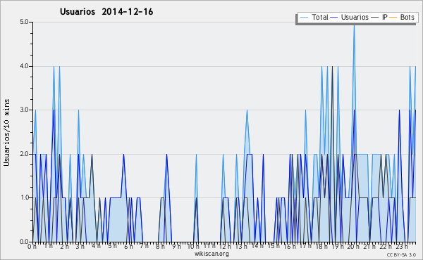Screen dimensions: 423x260
Task: Click the orange Bots legend line
Action: click(393, 18)
